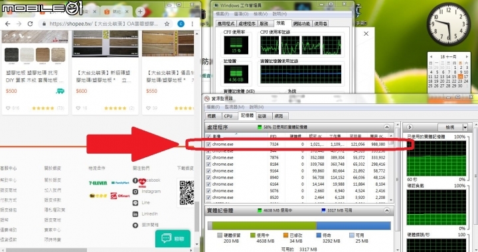Screen dimensions: 478x252
Task: Open the Instagram text link
Action: [x=151, y=192]
